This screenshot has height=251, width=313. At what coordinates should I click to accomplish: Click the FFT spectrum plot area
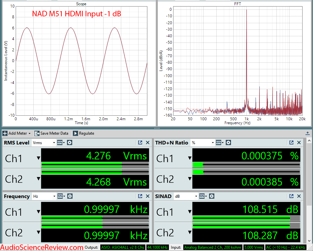tap(238, 61)
